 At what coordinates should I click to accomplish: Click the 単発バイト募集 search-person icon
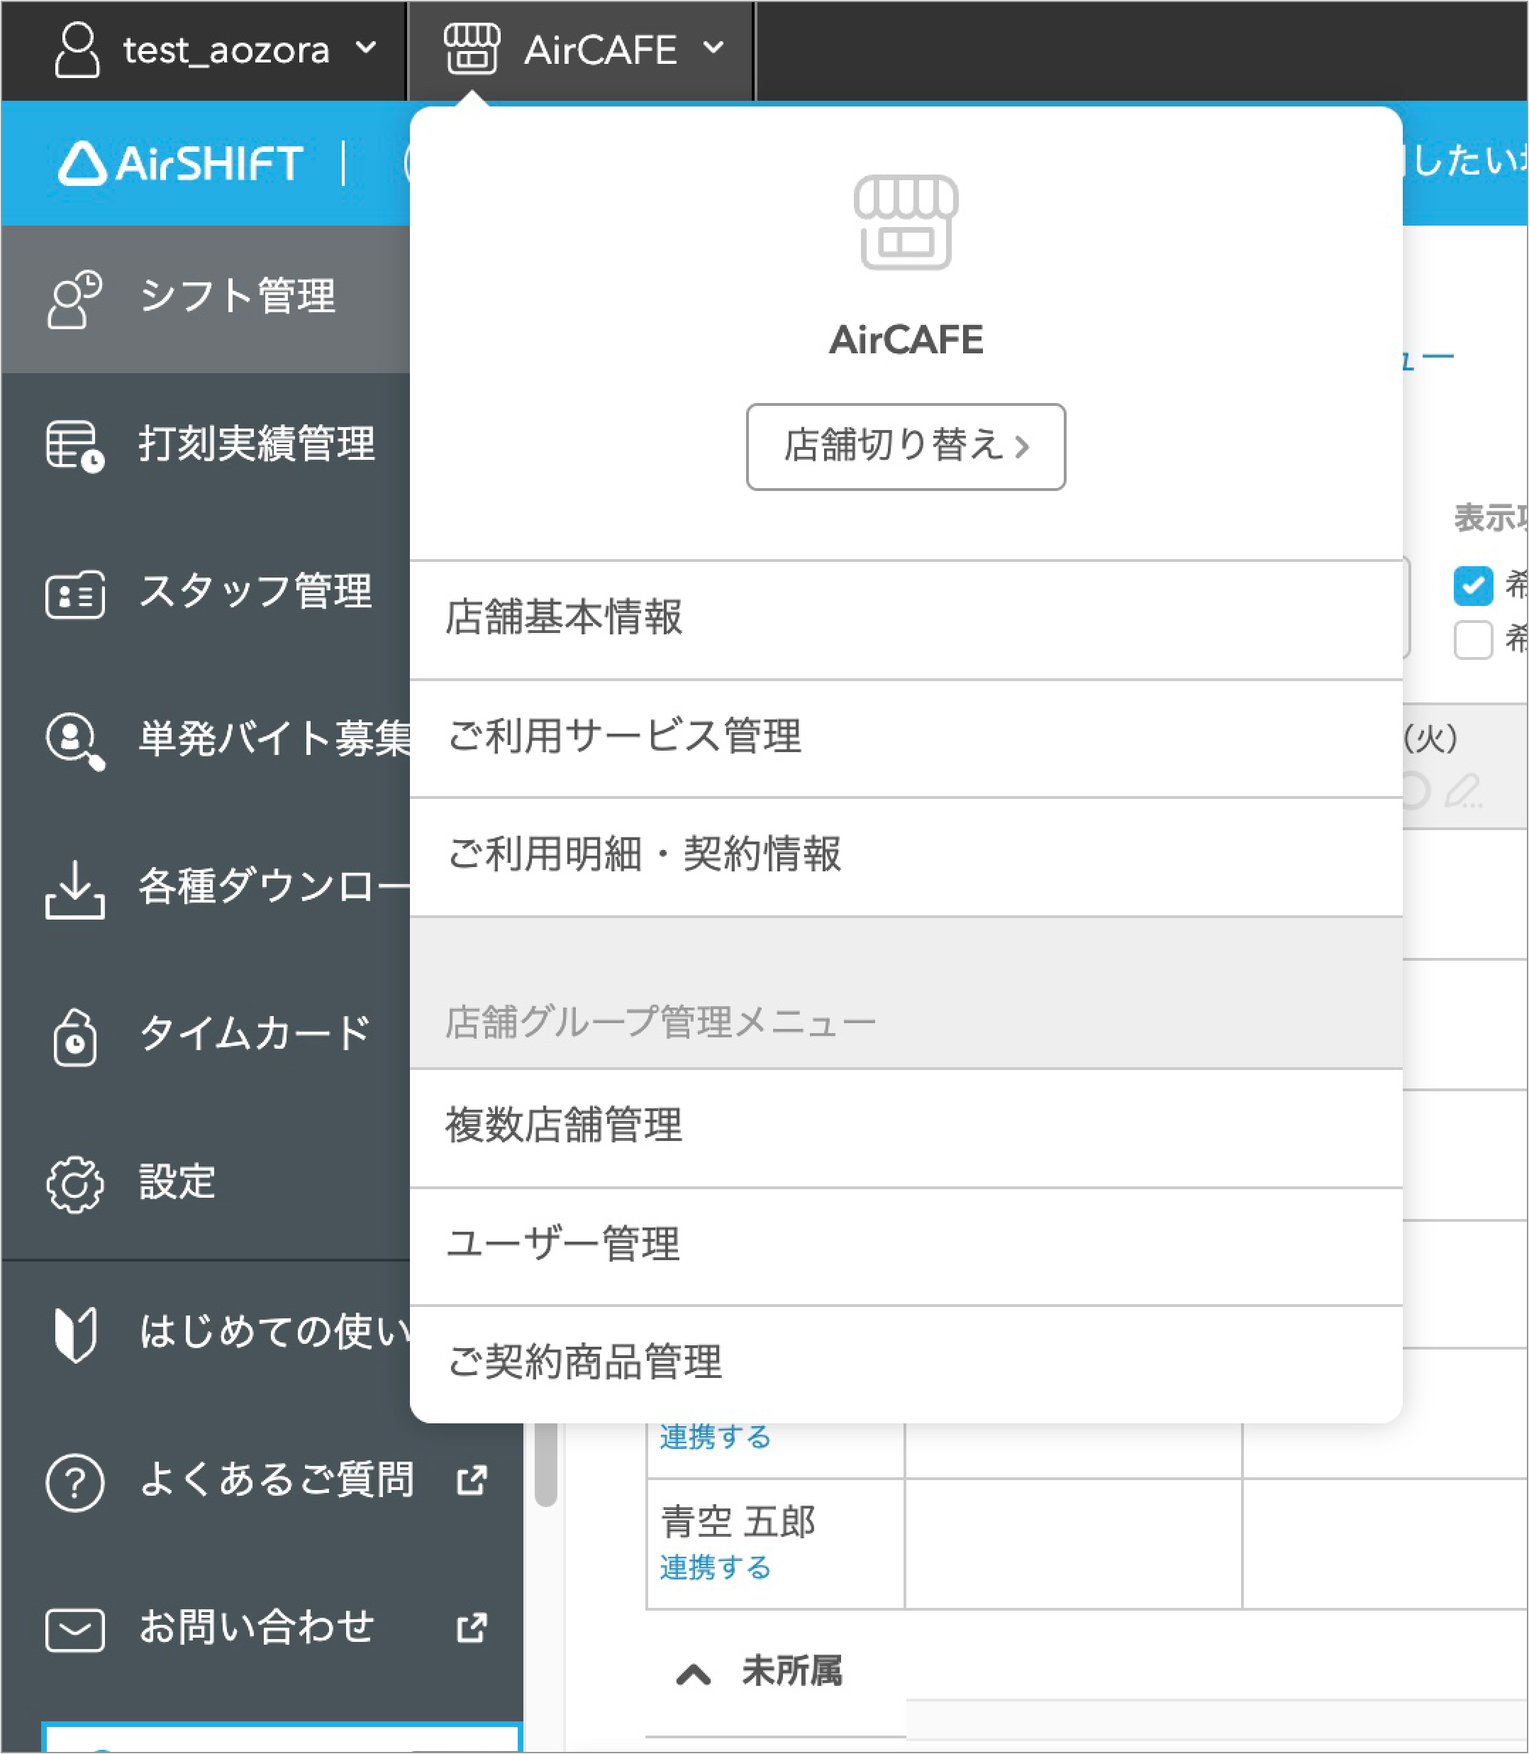tap(74, 740)
